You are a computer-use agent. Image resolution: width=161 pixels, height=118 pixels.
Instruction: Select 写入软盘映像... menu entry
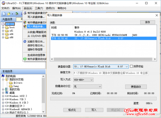tap(36, 17)
